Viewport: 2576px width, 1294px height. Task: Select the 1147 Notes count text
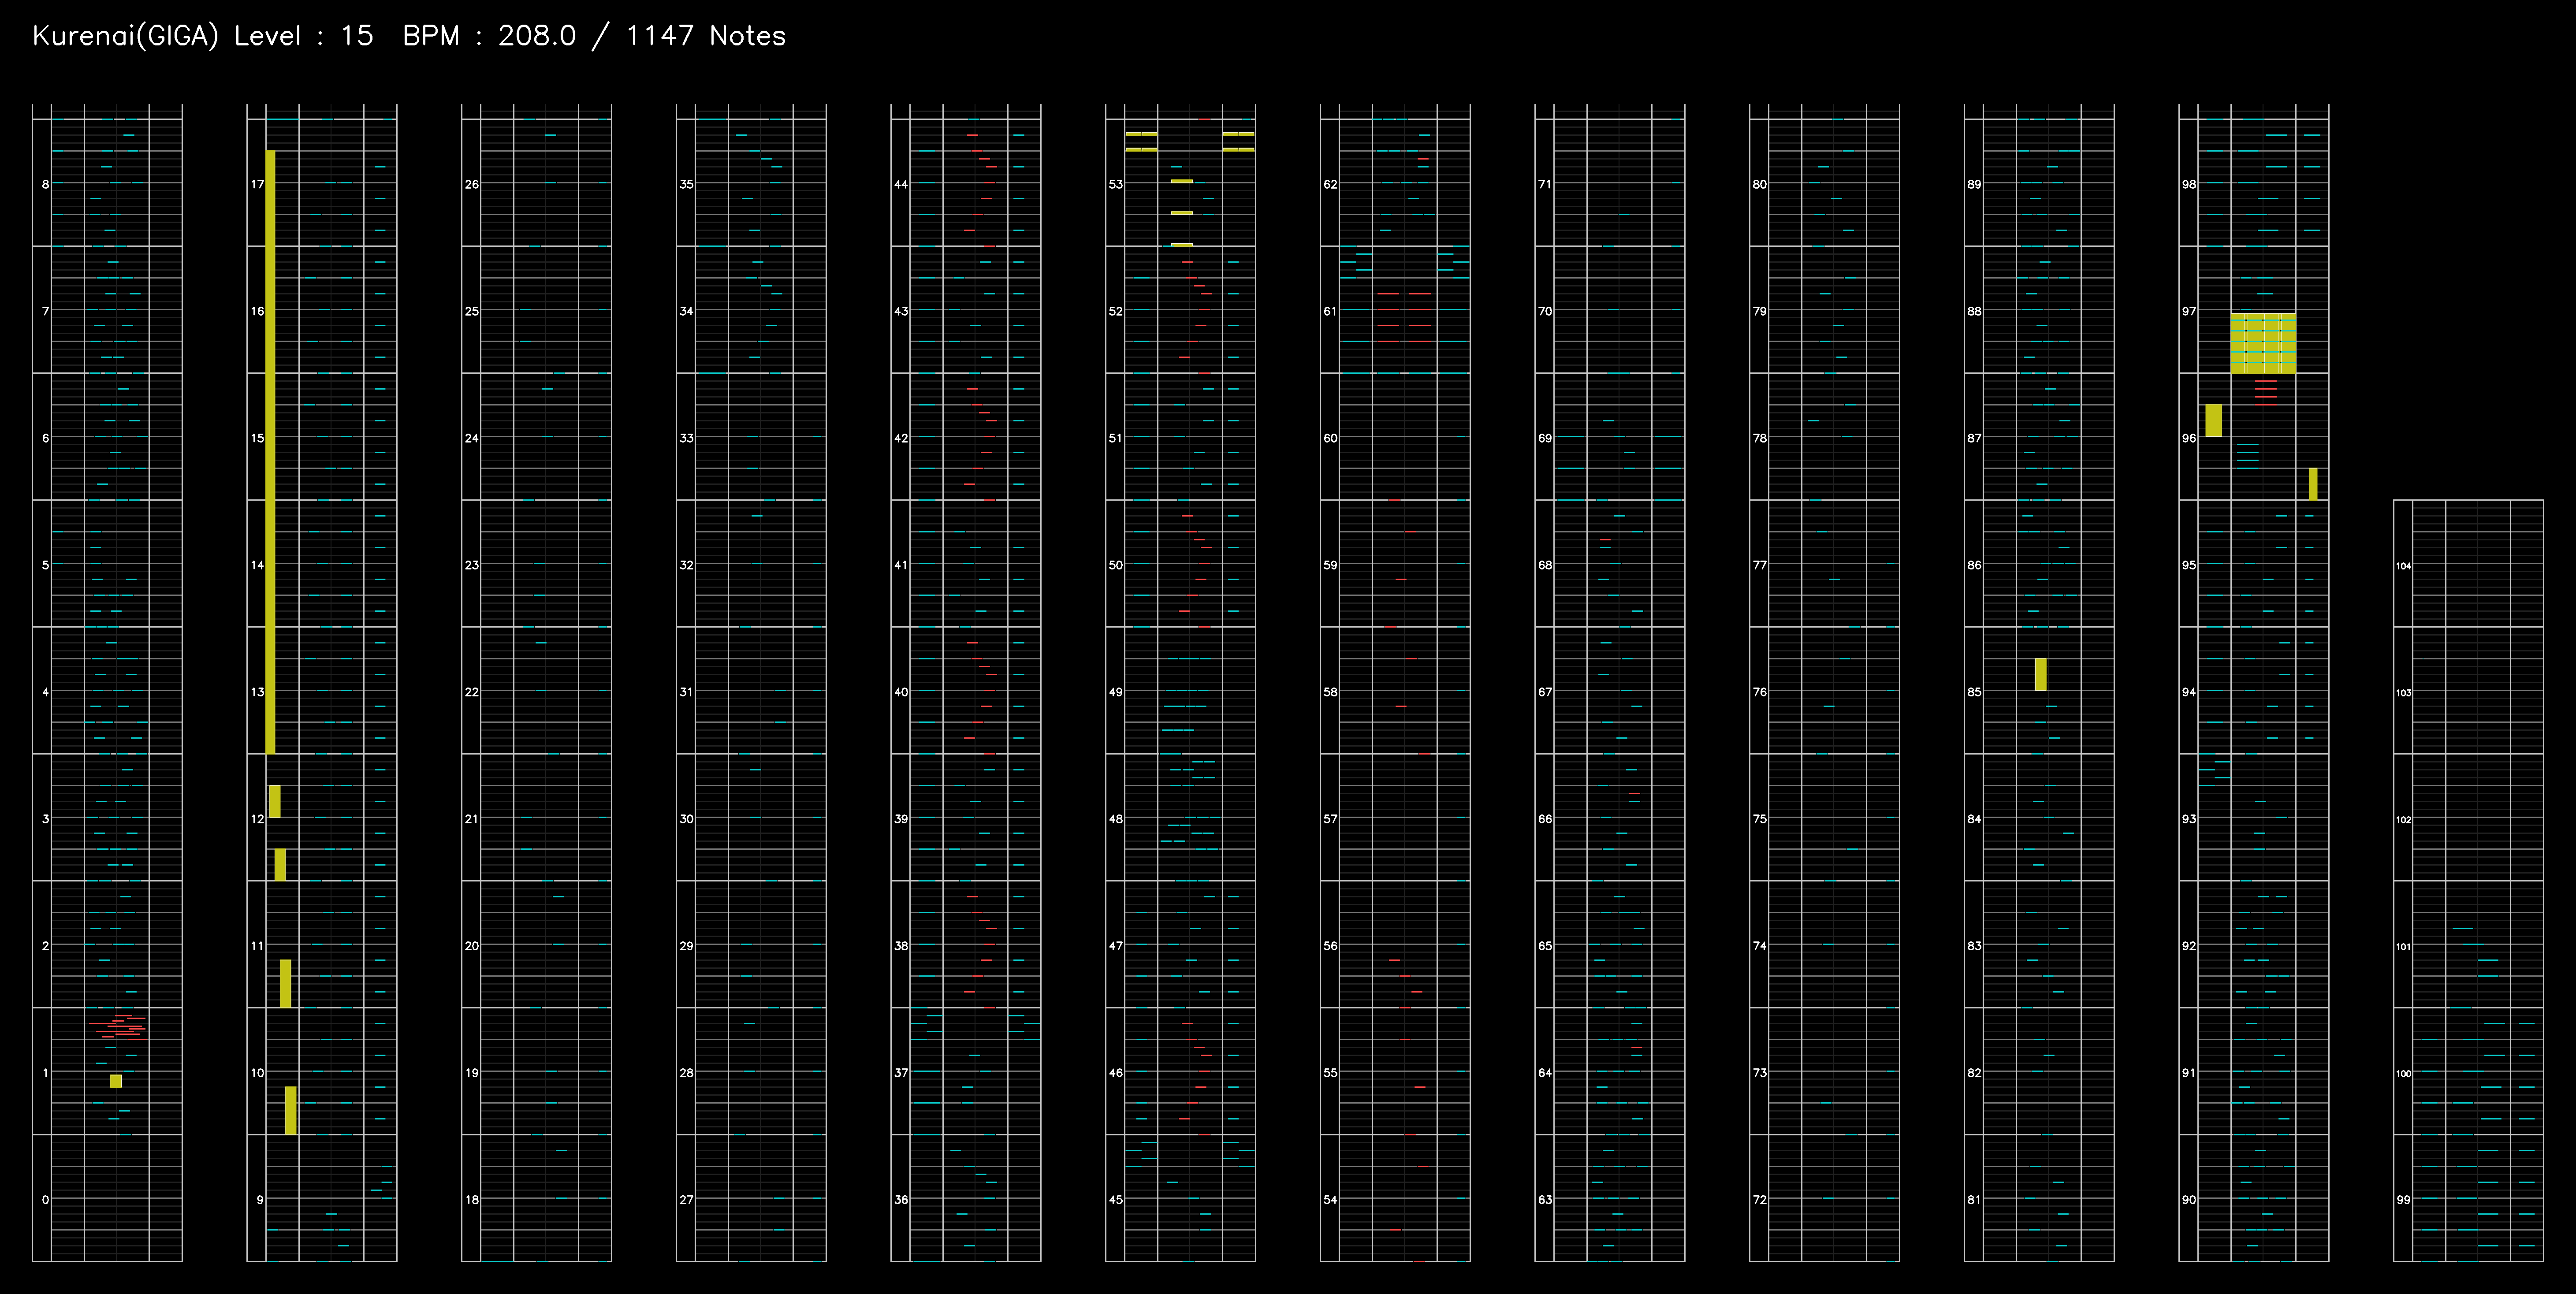706,36
